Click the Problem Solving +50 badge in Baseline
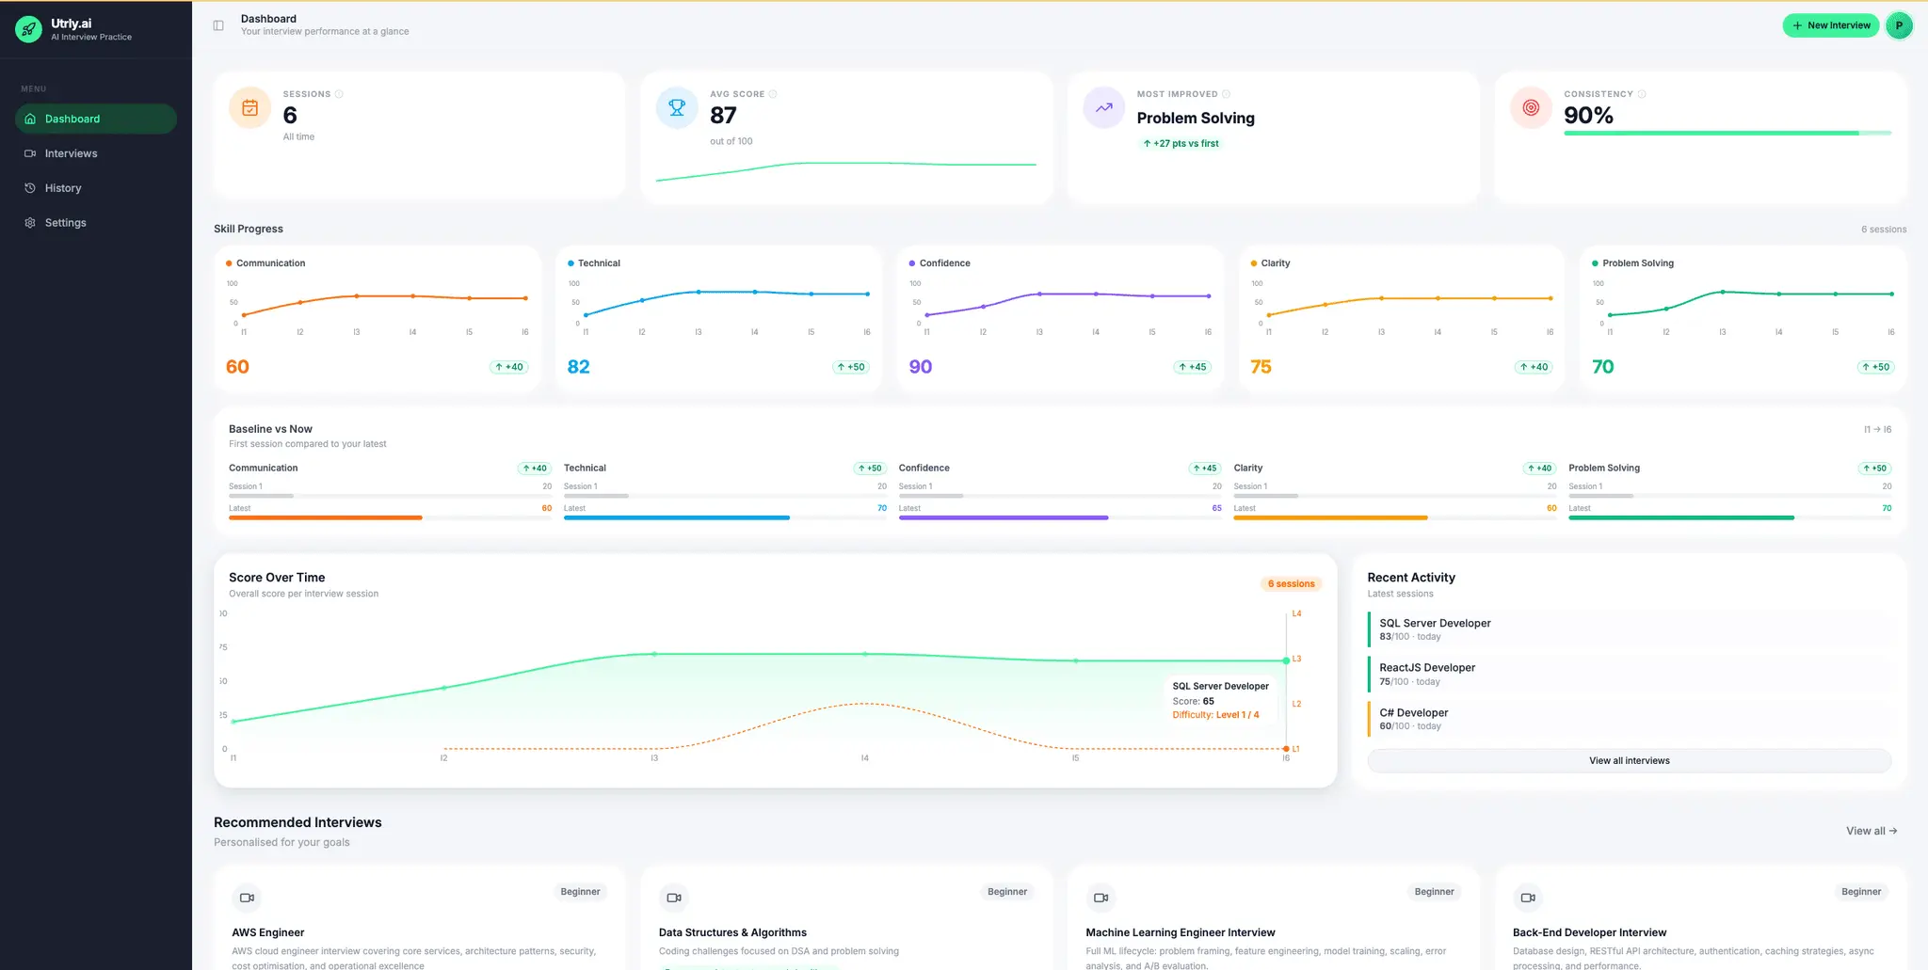This screenshot has height=970, width=1928. (1874, 469)
